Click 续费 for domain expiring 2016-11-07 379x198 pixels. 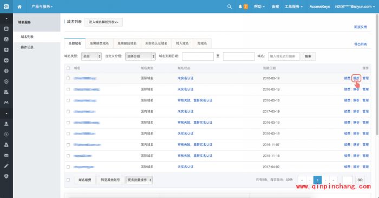click(347, 144)
